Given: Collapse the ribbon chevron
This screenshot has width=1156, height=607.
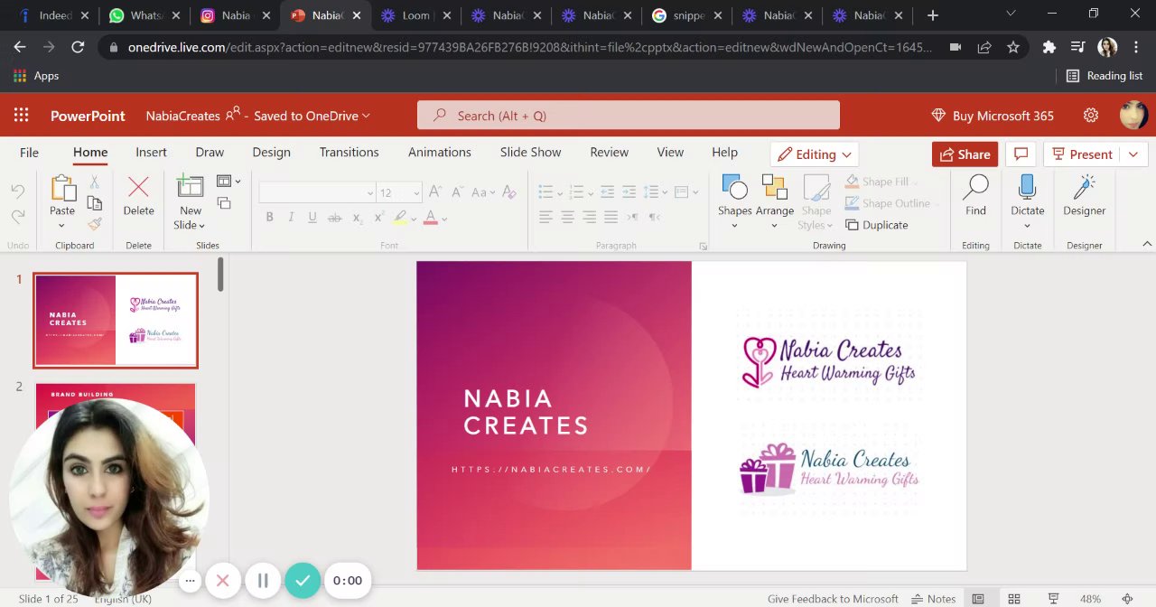Looking at the screenshot, I should click(x=1147, y=245).
